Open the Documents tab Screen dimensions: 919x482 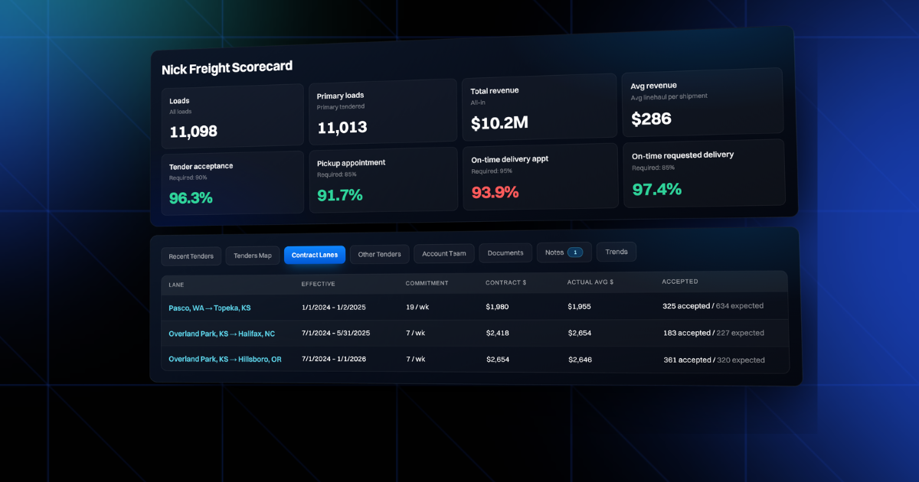[x=505, y=252]
